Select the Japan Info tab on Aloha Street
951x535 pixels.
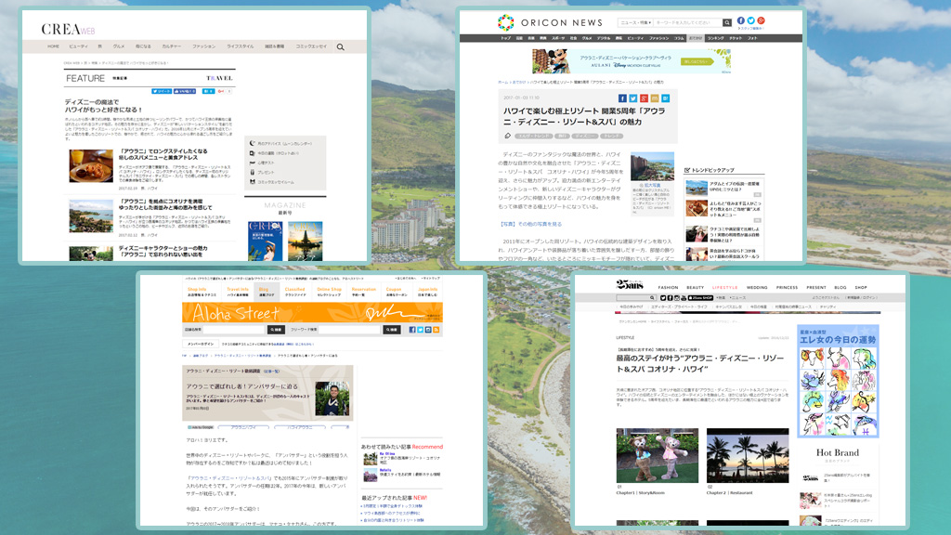pyautogui.click(x=427, y=292)
